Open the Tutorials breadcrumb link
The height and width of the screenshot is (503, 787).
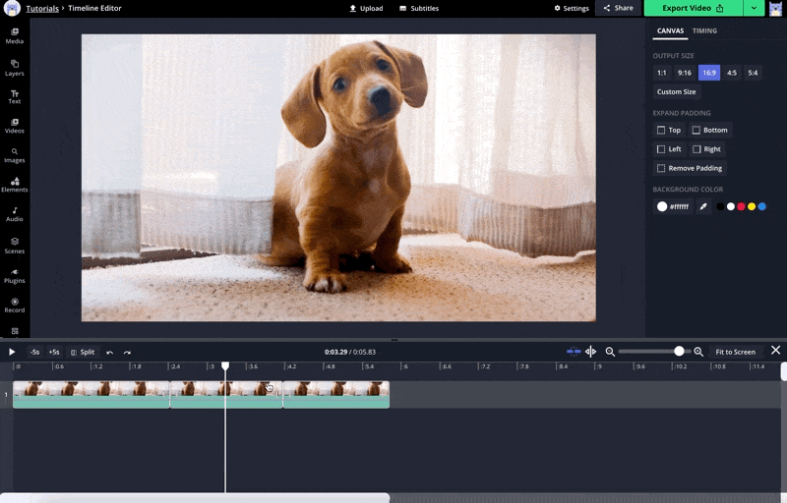[41, 8]
